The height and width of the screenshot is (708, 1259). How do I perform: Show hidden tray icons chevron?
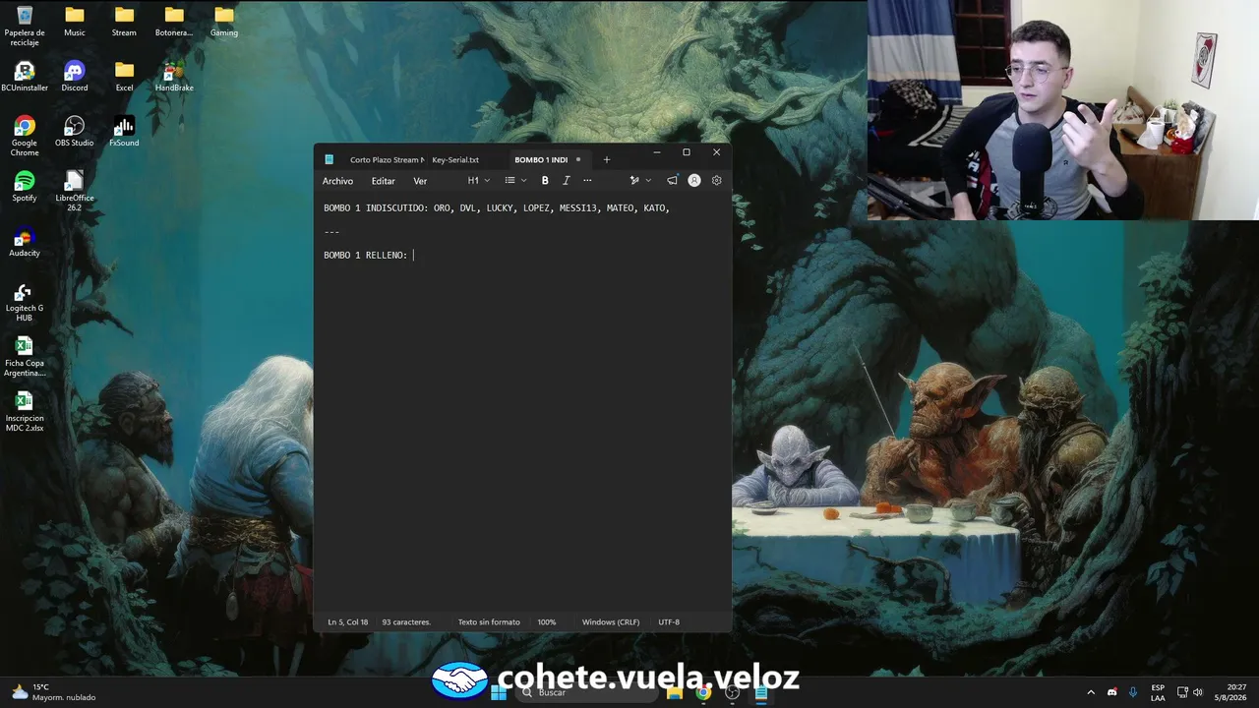[x=1090, y=692]
